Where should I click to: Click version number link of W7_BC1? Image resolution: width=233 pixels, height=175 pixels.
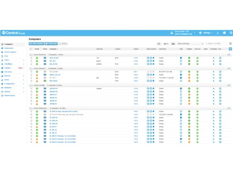136,61
